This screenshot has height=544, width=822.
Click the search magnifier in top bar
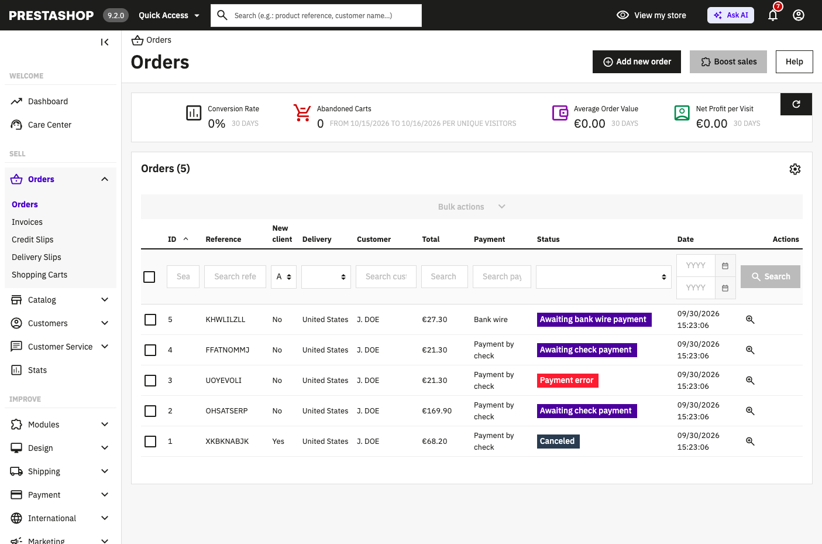point(222,15)
